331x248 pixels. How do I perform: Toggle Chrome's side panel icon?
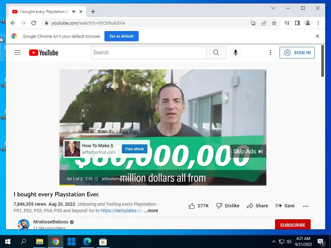click(x=297, y=23)
